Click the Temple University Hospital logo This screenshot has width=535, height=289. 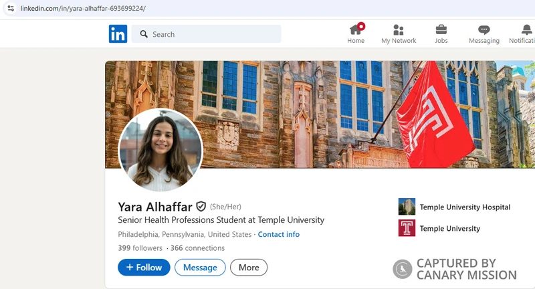407,207
